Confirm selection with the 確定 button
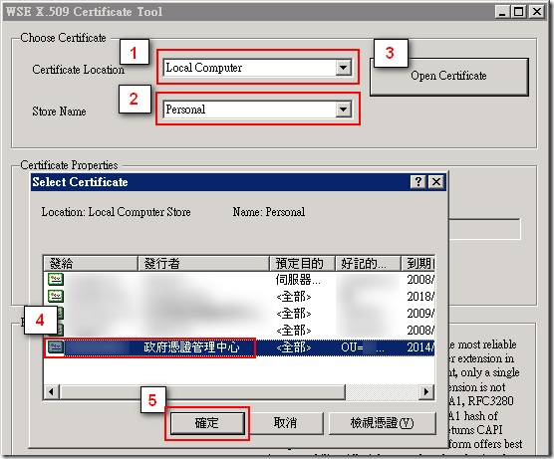Screen dimensions: 554x459 207,423
